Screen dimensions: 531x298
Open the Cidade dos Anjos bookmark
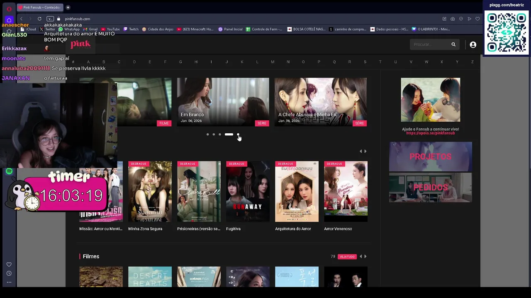point(158,29)
